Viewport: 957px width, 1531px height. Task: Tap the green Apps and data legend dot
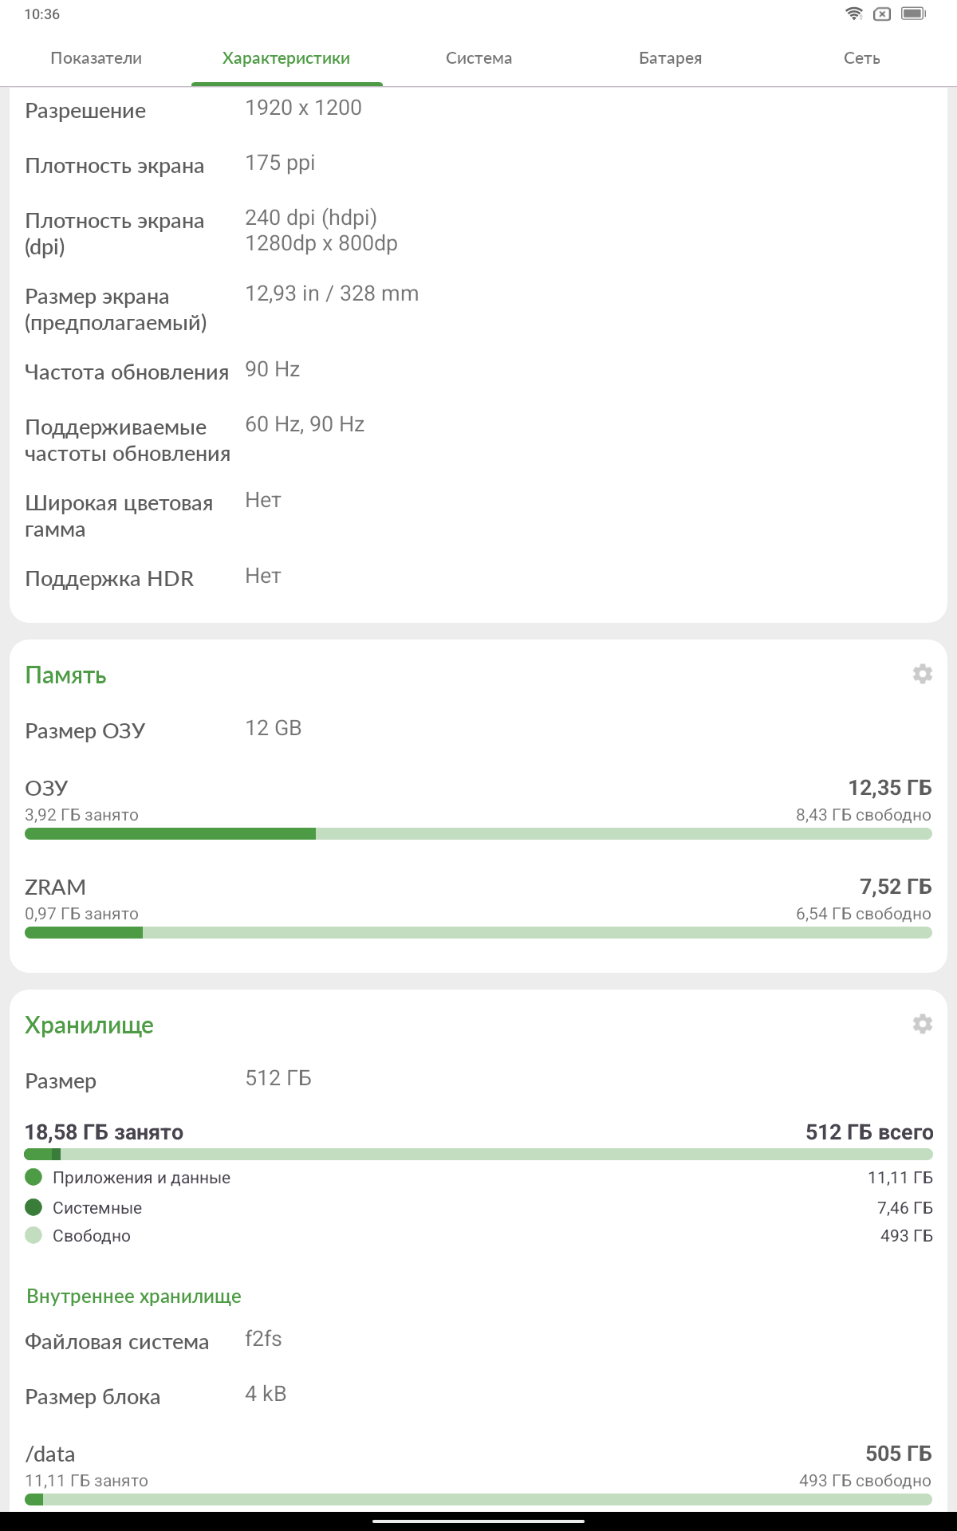[33, 1177]
